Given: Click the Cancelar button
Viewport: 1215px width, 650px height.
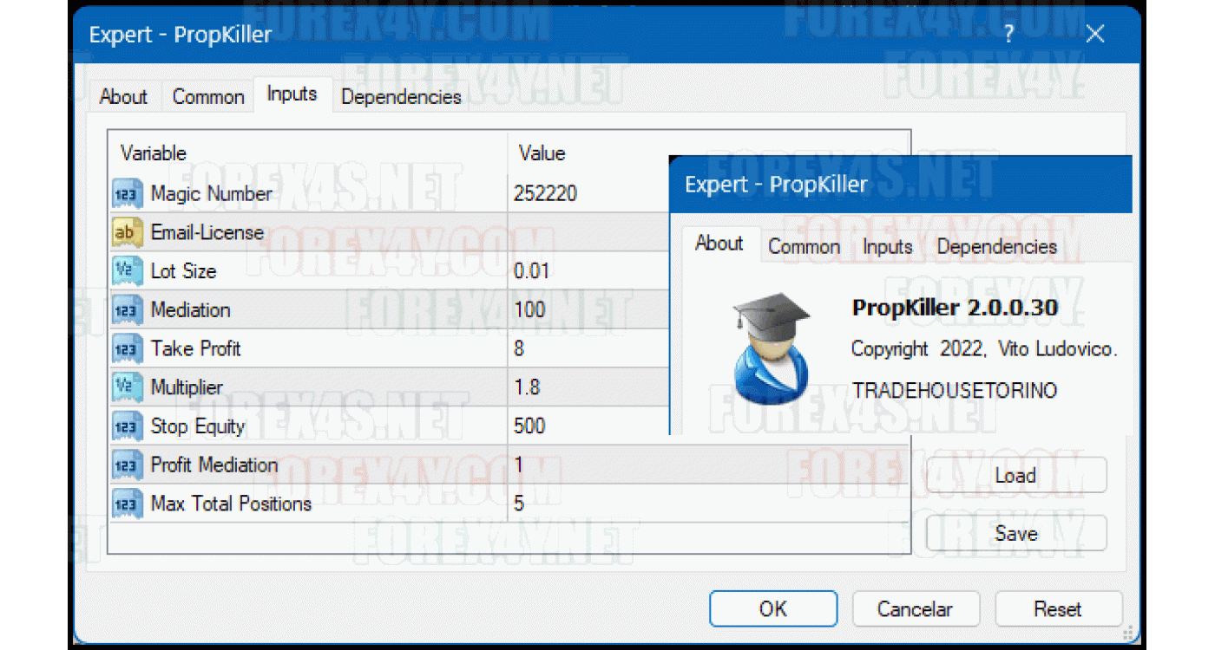Looking at the screenshot, I should click(x=915, y=609).
